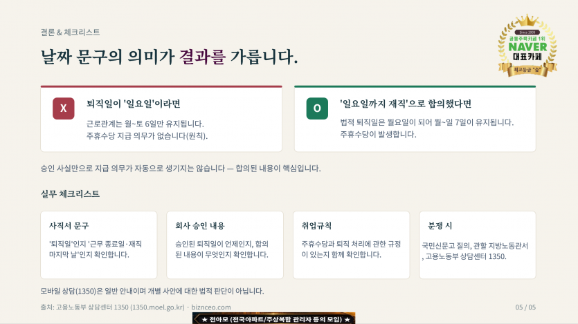Open the '회사 승인 내용' checklist card
This screenshot has height=324, width=578.
tap(225, 245)
